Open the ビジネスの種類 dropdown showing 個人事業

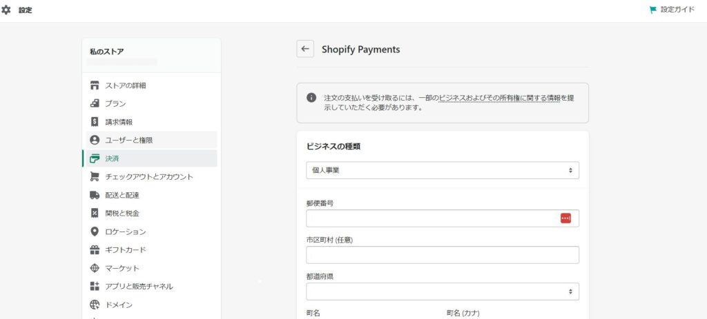click(x=443, y=170)
